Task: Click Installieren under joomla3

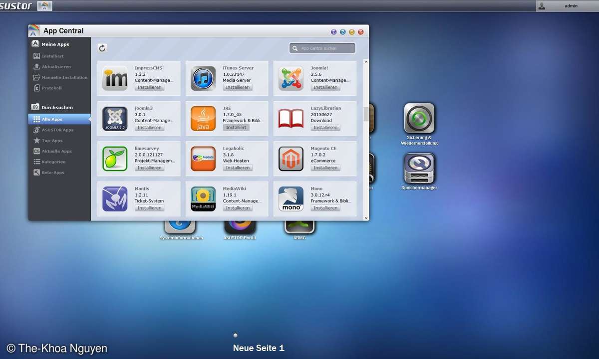Action: coord(150,128)
